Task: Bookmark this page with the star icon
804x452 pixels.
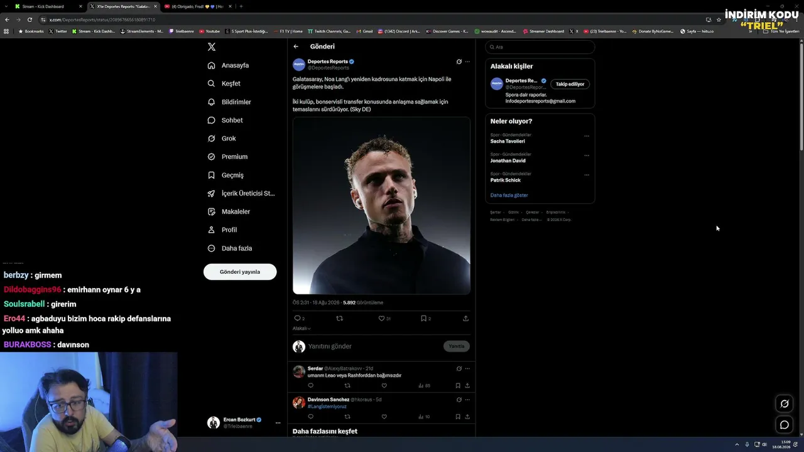Action: click(x=719, y=19)
